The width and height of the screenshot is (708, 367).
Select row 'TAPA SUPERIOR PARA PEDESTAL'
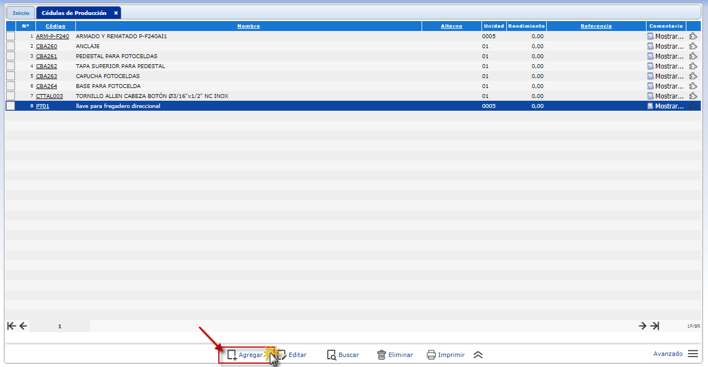point(353,66)
